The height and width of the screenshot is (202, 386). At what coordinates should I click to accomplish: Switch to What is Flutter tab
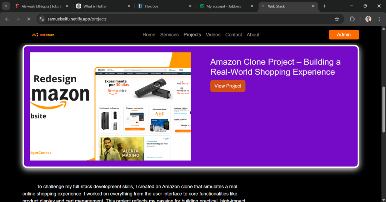tap(103, 6)
